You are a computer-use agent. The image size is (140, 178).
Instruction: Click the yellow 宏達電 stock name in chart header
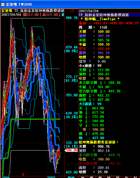tap(7, 11)
